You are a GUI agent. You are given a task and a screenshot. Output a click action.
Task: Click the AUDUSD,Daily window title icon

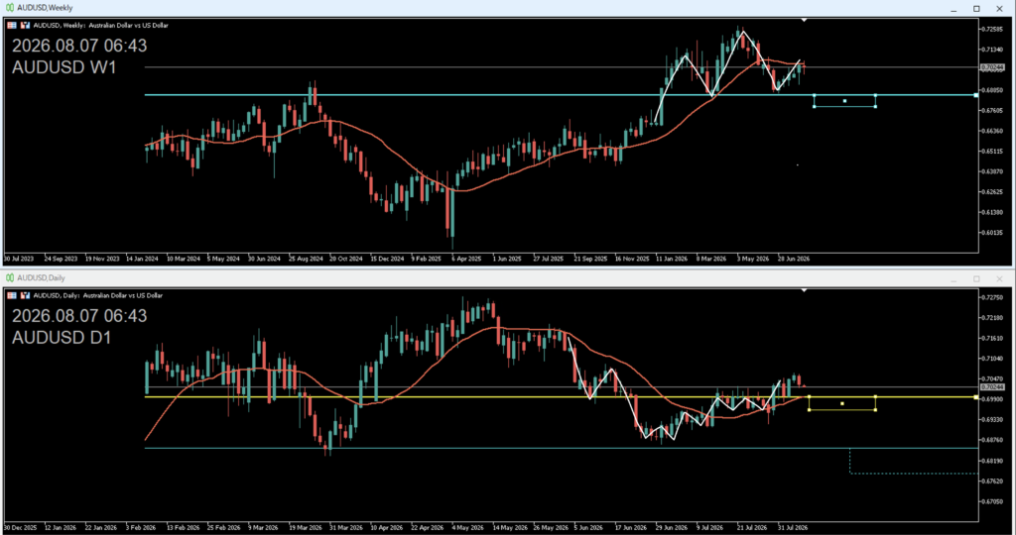tap(10, 278)
